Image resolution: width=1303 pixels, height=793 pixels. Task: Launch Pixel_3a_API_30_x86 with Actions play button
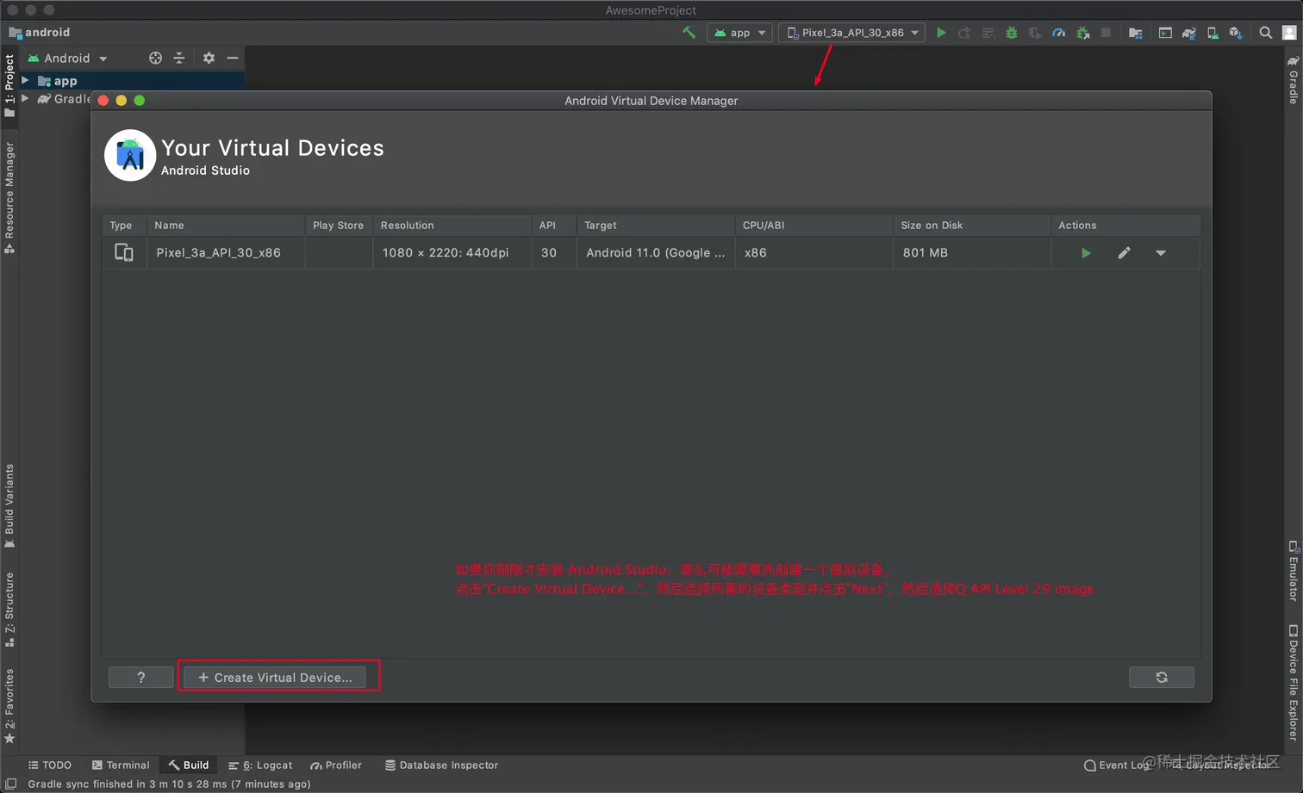tap(1086, 253)
